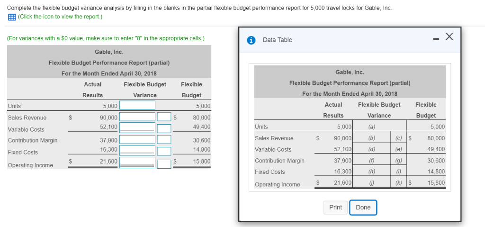485x227 pixels.
Task: Select the Operating Income variance F/U field
Action: point(164,164)
